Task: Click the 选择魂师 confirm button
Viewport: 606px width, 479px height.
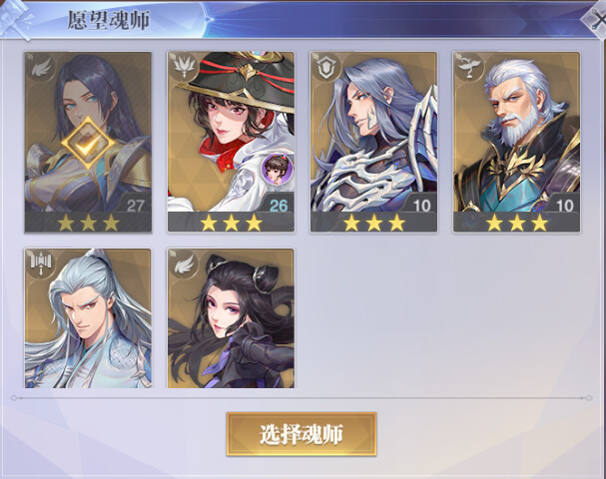Action: [302, 434]
